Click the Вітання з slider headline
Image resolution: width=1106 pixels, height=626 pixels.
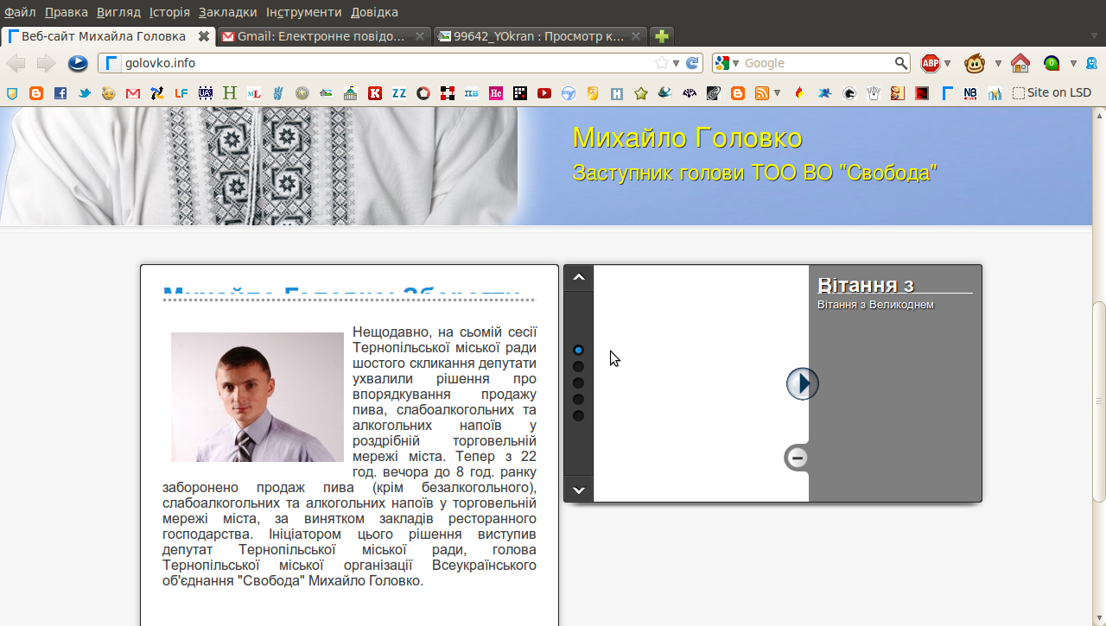point(866,285)
